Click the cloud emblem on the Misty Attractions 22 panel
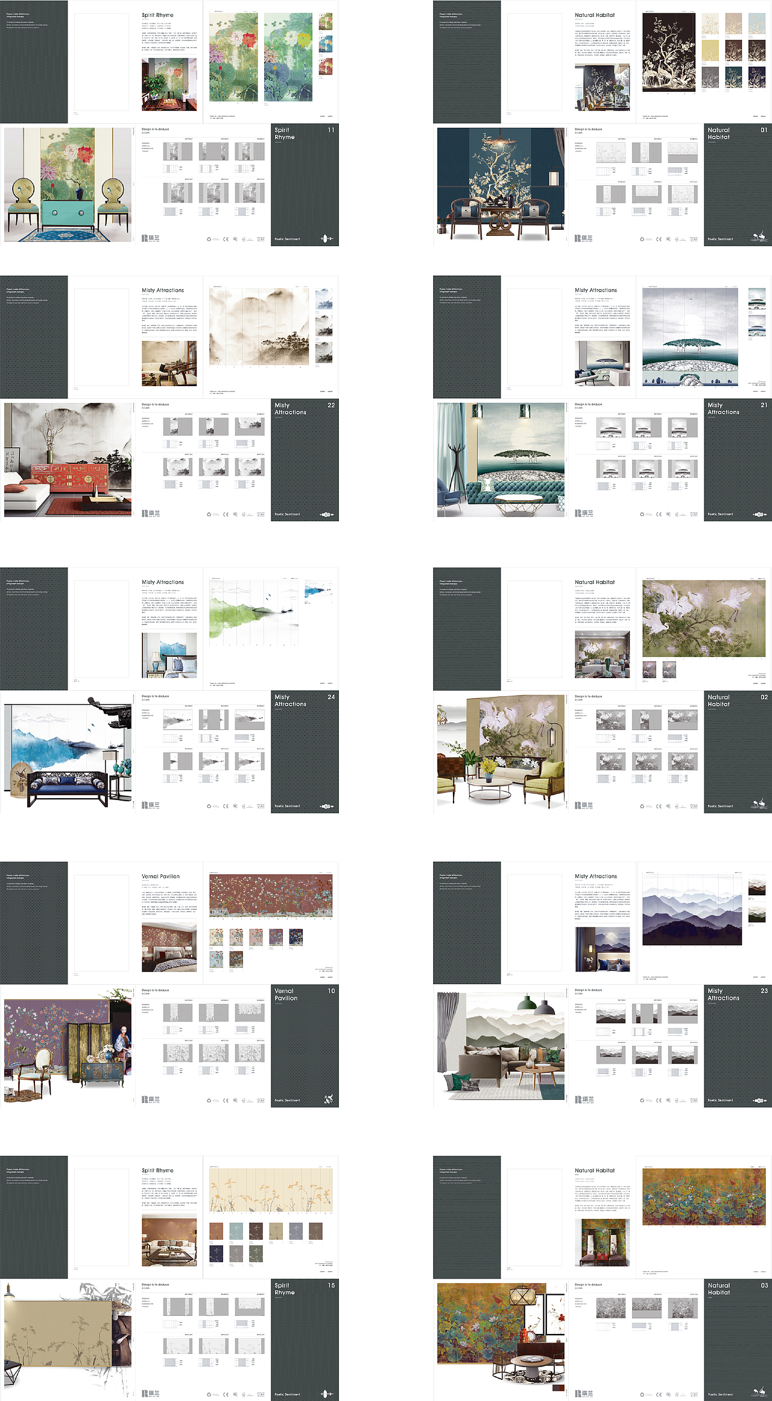This screenshot has height=1401, width=772. [326, 515]
